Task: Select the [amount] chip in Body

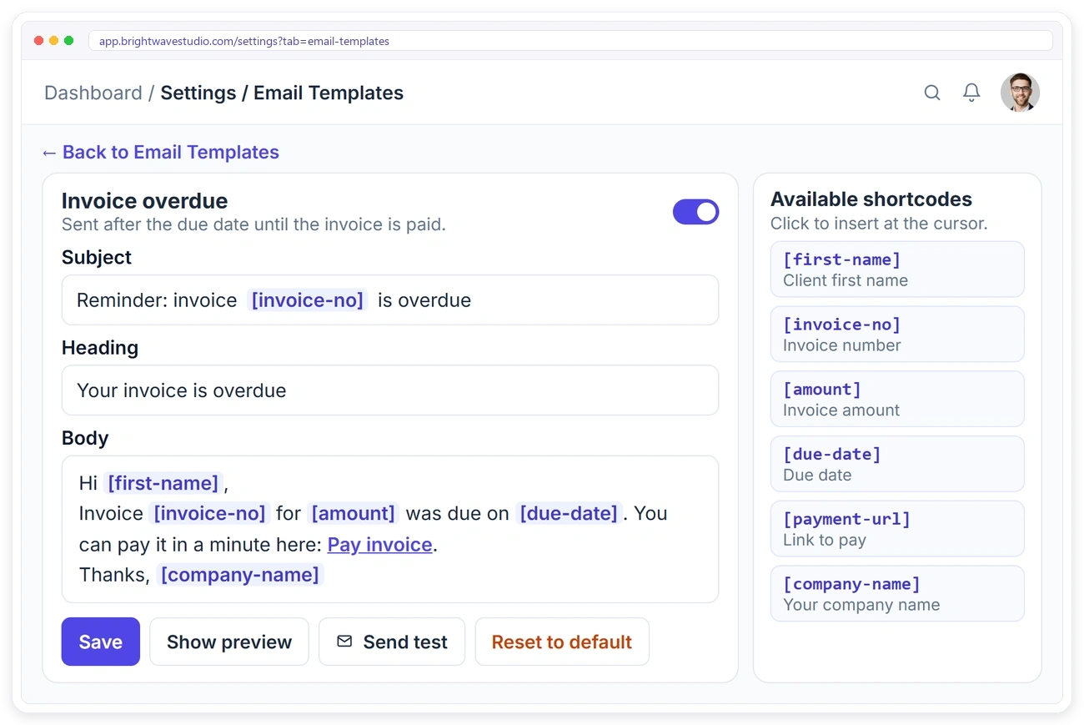Action: coord(354,513)
